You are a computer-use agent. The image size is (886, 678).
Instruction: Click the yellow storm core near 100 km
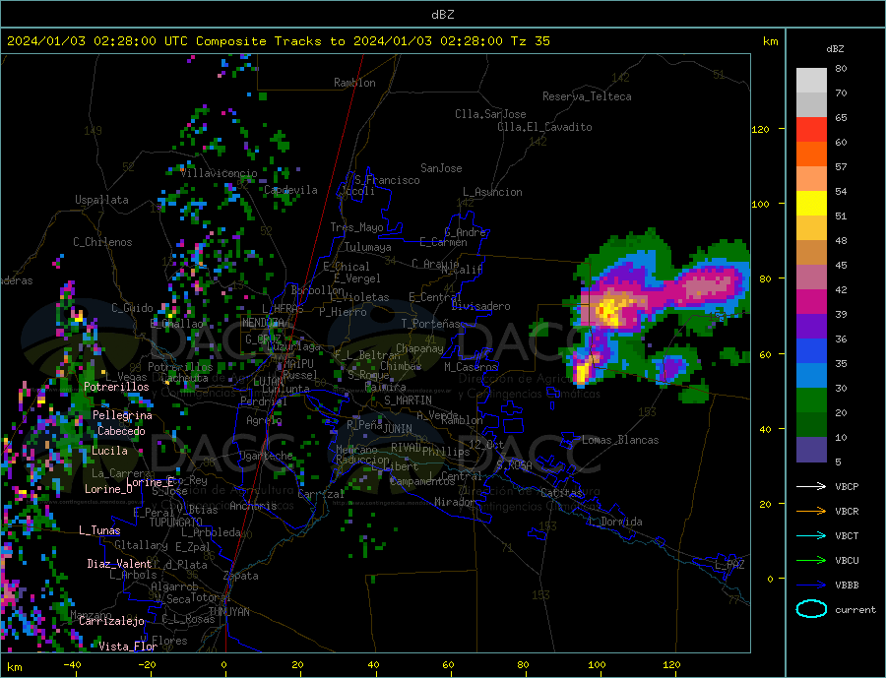coord(609,311)
